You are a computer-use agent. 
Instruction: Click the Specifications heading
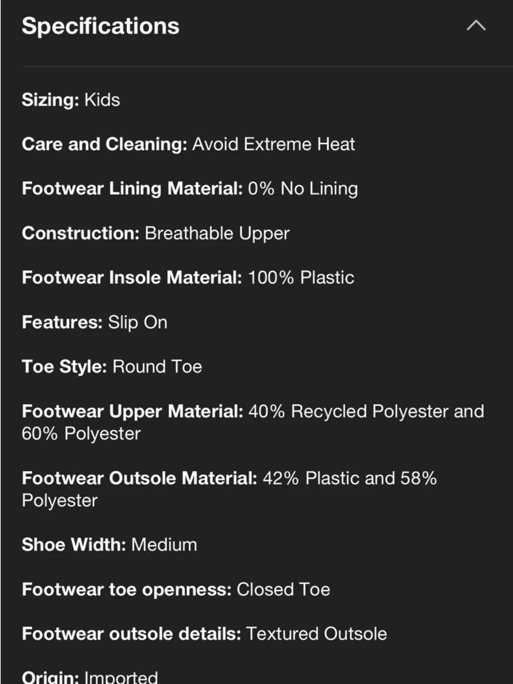point(101,26)
